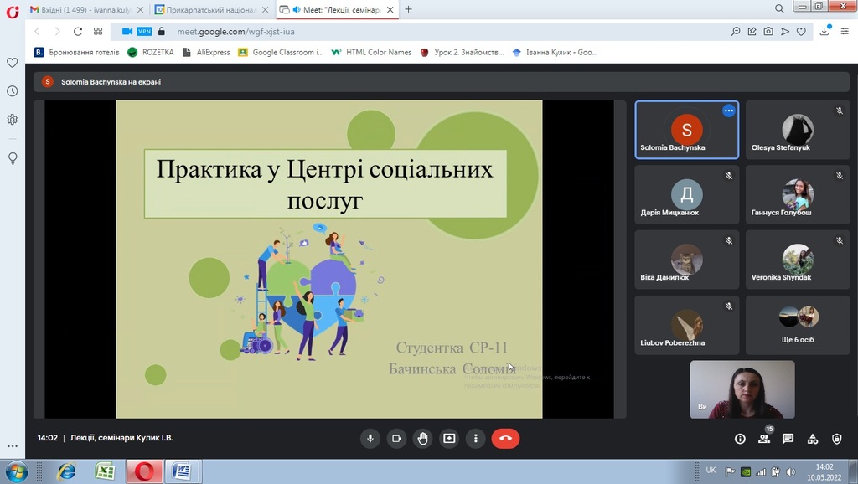This screenshot has width=858, height=484.
Task: Raise hand in the meeting
Action: 423,438
